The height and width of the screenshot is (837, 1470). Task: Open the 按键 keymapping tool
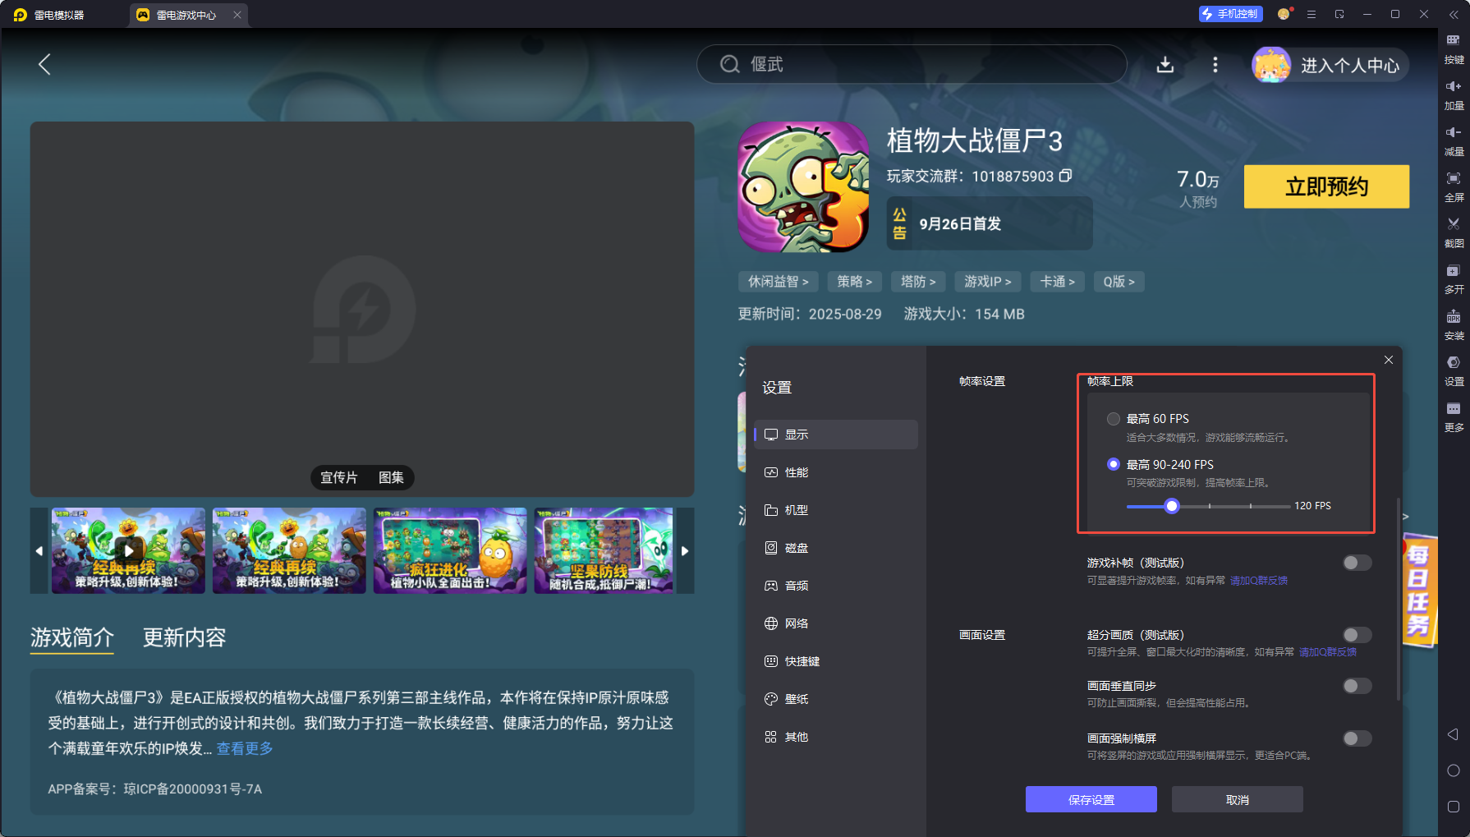pyautogui.click(x=1454, y=49)
